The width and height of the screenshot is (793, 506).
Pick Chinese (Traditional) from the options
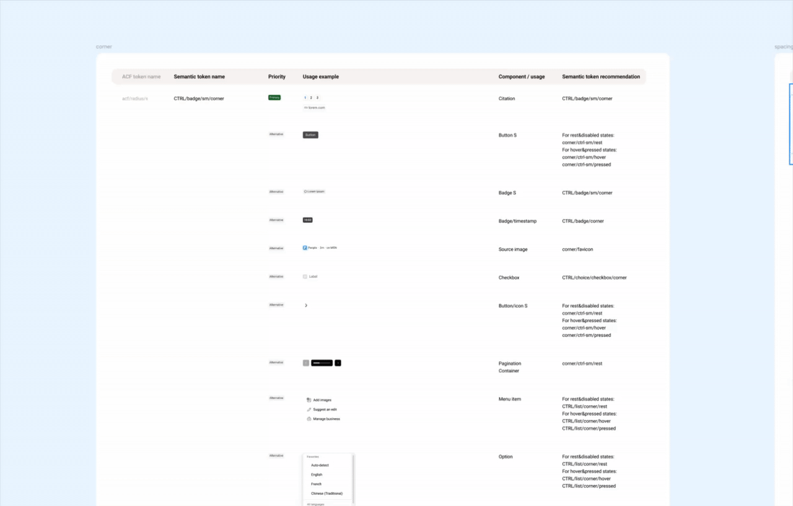click(326, 494)
